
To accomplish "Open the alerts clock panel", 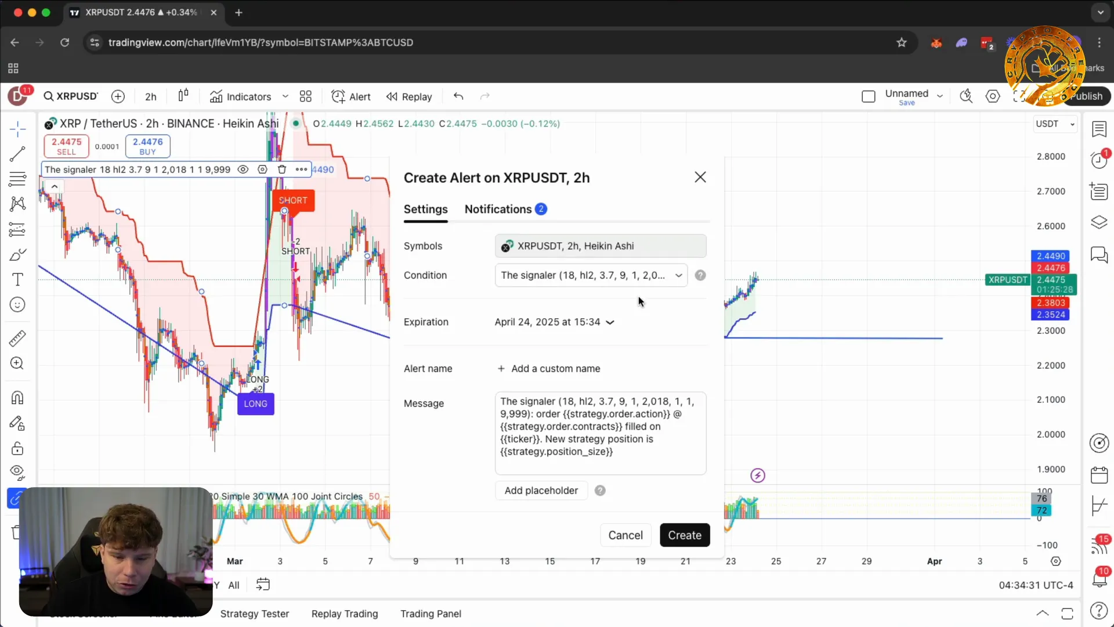I will pos(1099,160).
